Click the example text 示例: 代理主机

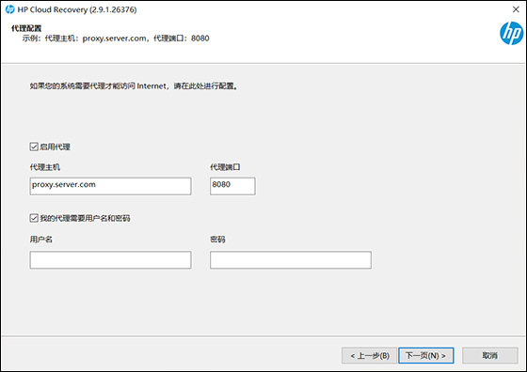coord(116,39)
